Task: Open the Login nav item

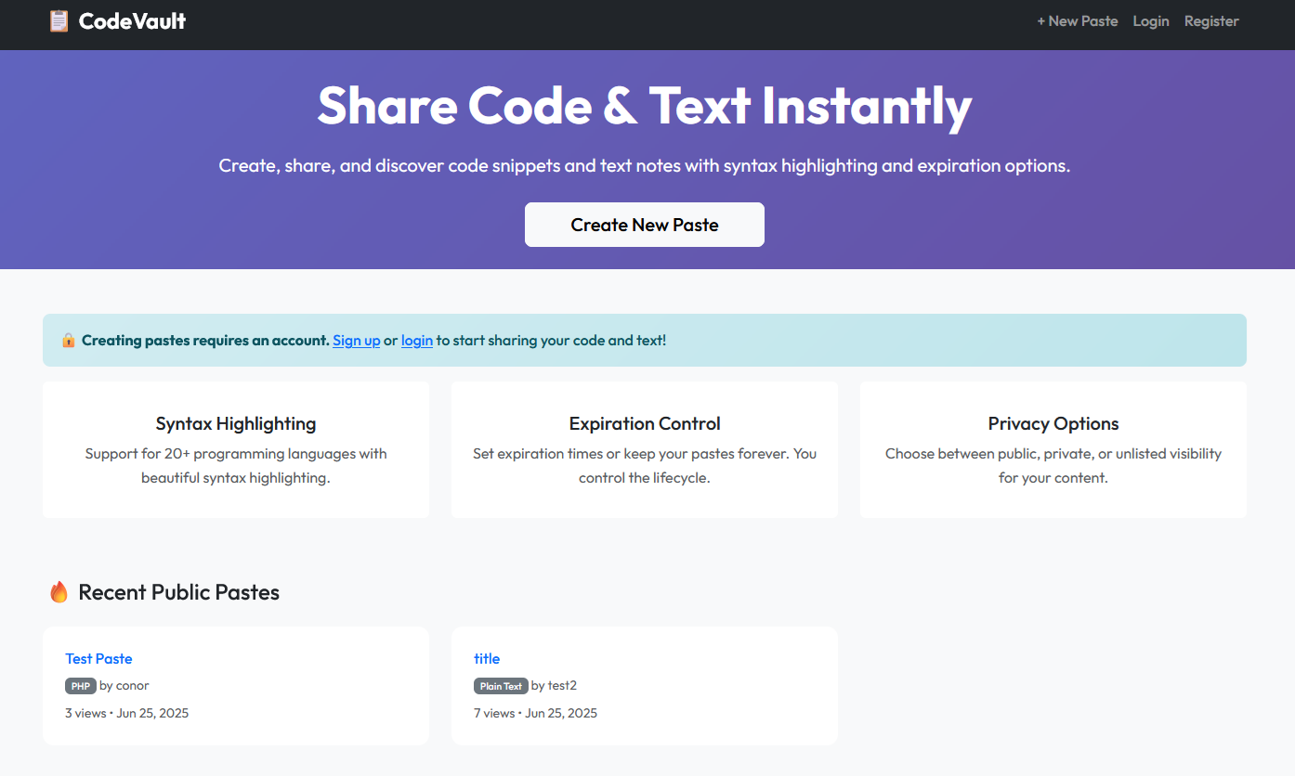Action: [1150, 20]
